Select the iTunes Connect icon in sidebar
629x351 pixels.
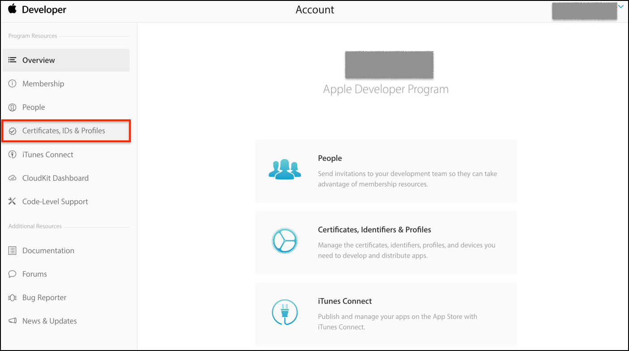(x=12, y=154)
